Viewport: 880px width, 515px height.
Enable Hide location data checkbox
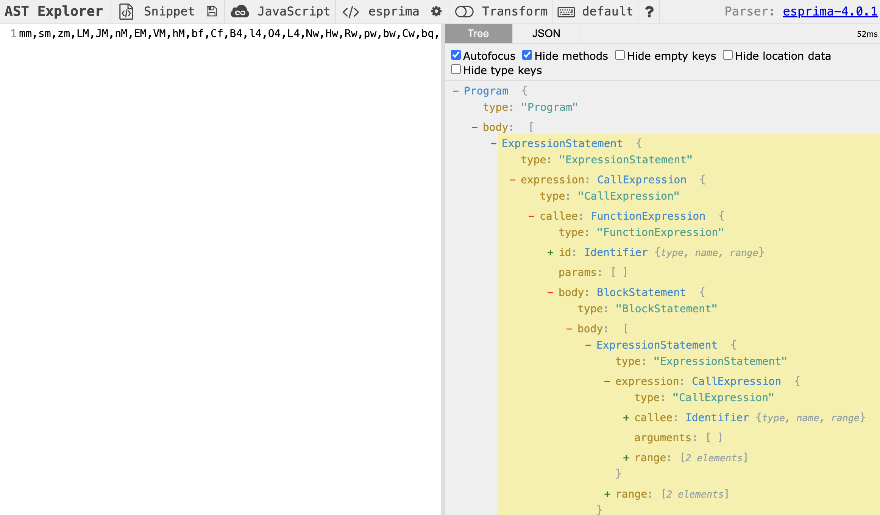pos(728,55)
